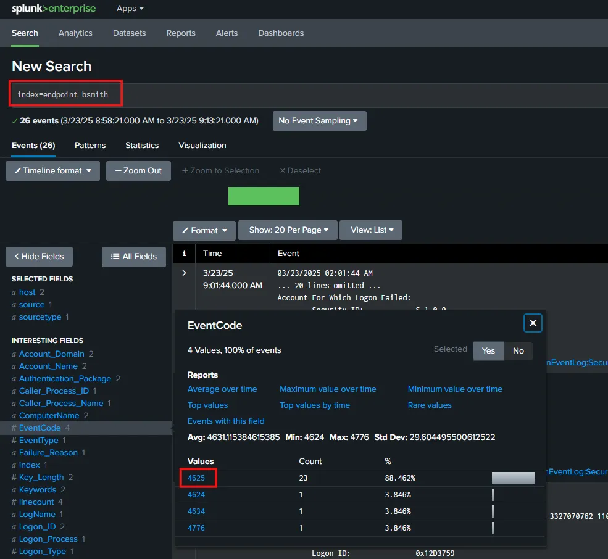The width and height of the screenshot is (608, 559).
Task: Open the All Fields list
Action: [x=133, y=257]
